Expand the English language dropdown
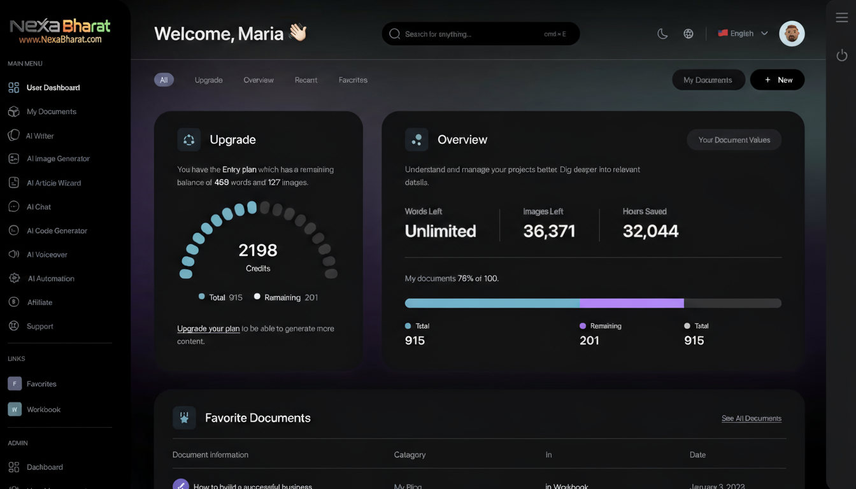This screenshot has width=856, height=489. (743, 34)
